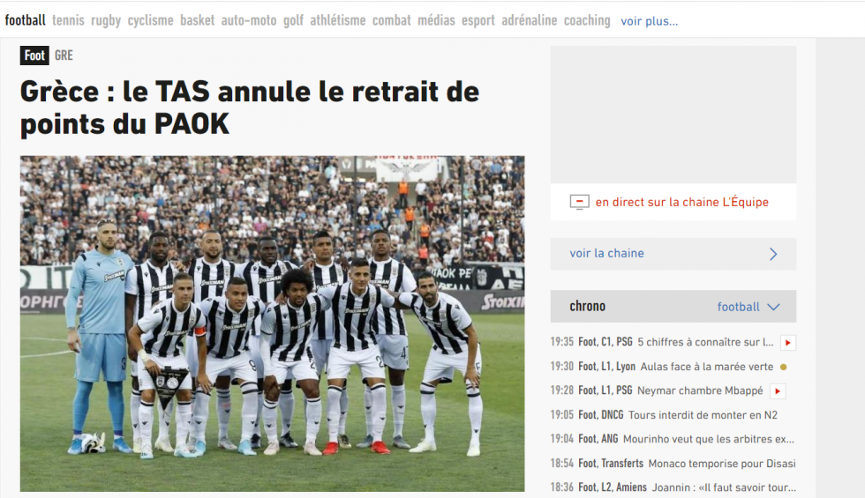Click the PAOK team photo
Image resolution: width=865 pixels, height=498 pixels.
click(x=273, y=323)
